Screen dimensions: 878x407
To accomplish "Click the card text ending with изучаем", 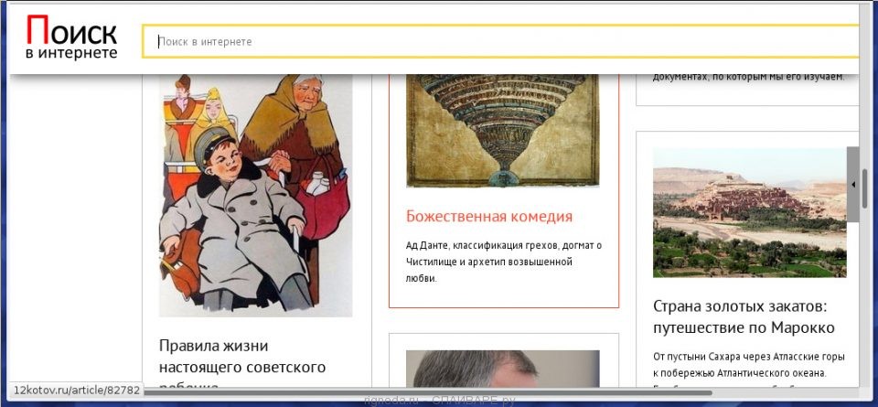I will 748,77.
